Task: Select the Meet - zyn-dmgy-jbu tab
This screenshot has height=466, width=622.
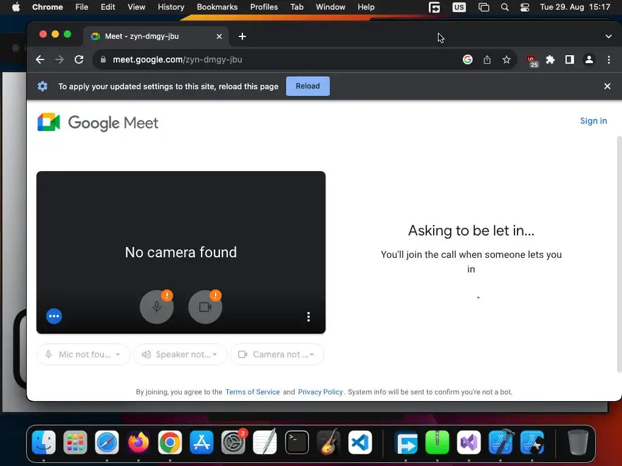Action: (156, 36)
